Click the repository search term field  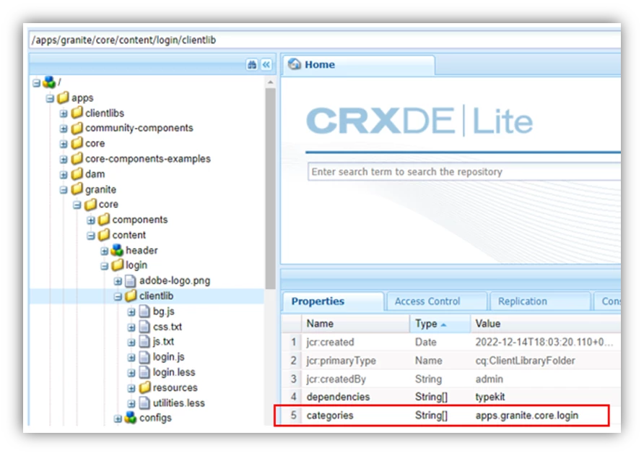[464, 171]
